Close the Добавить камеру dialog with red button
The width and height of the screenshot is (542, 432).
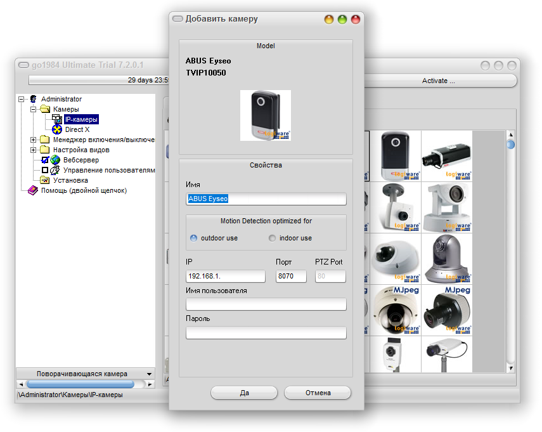tap(356, 20)
